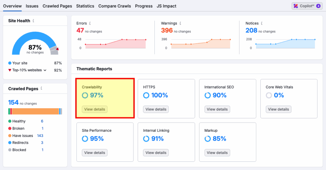Click the Redirects count 3

pyautogui.click(x=42, y=143)
